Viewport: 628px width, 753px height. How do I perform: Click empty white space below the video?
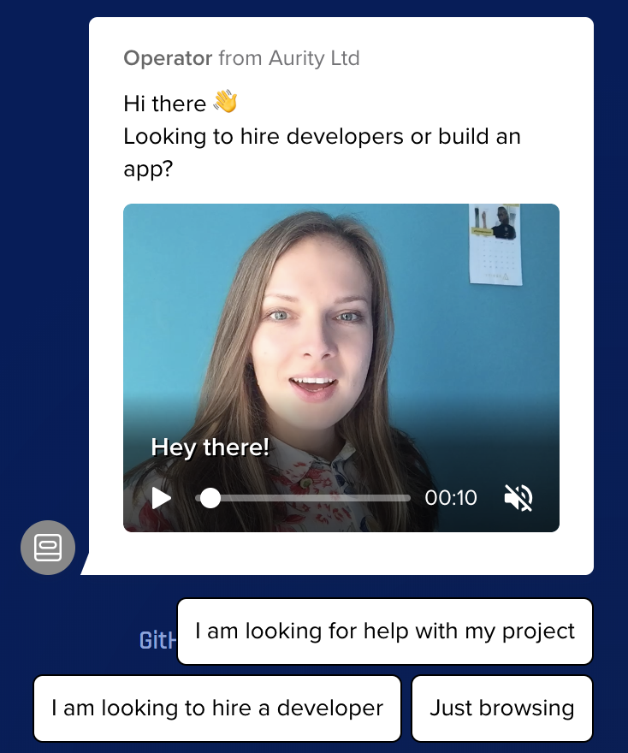point(342,554)
